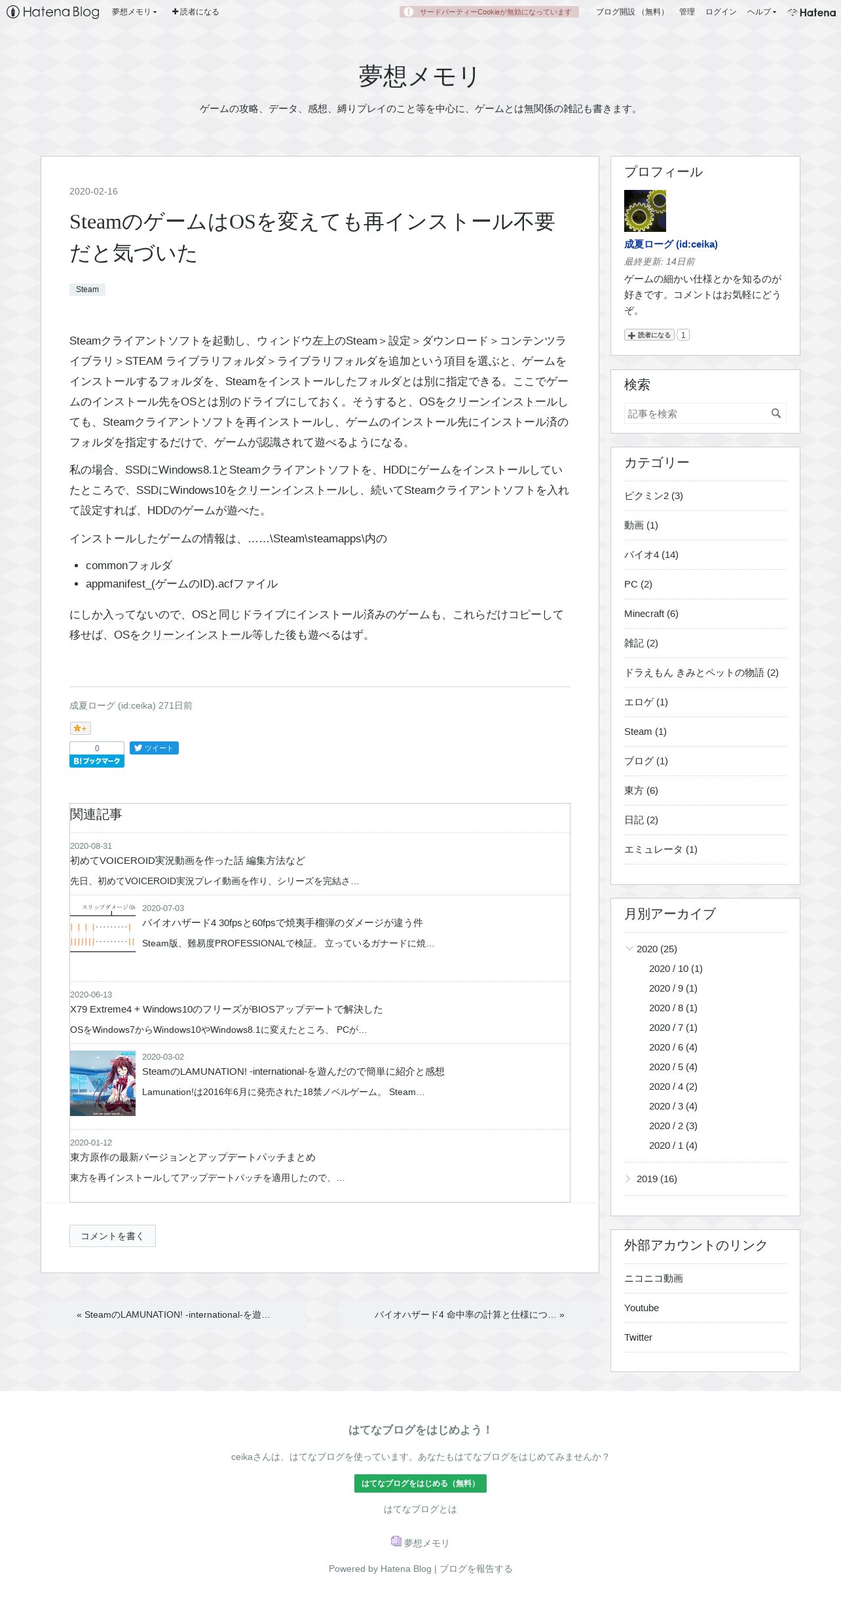Click the Hatena Blog logo
Screen dimensions: 841x1602
[52, 12]
